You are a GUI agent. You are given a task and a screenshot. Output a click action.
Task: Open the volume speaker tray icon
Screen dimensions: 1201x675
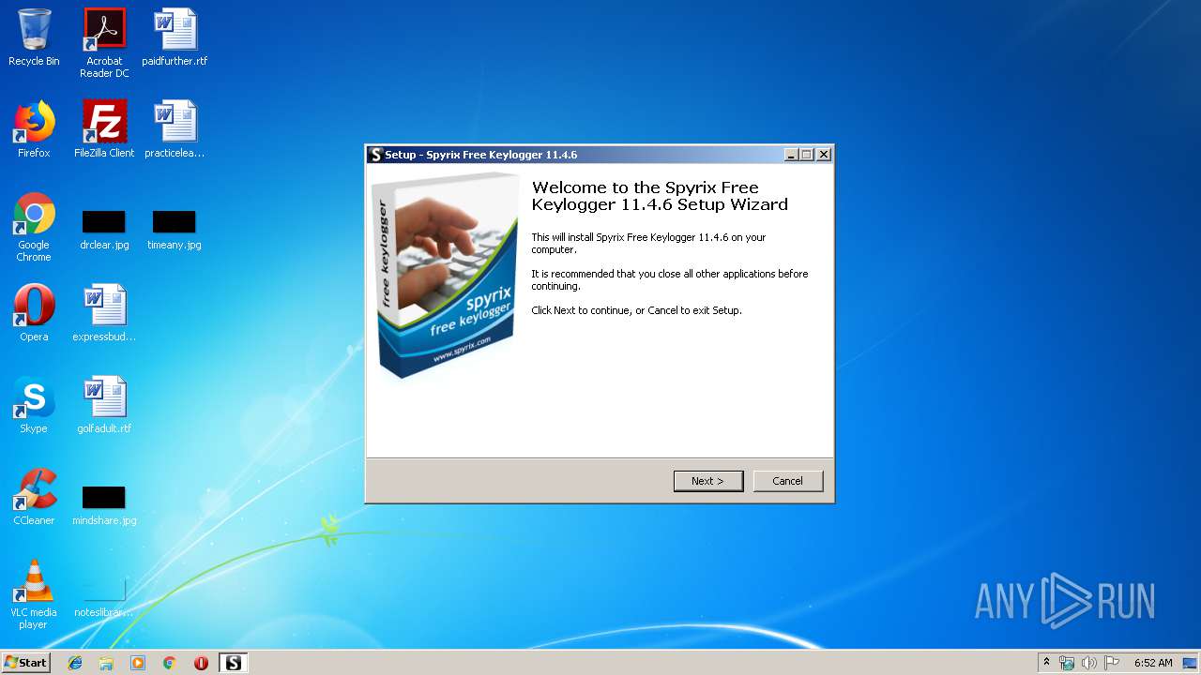1089,663
